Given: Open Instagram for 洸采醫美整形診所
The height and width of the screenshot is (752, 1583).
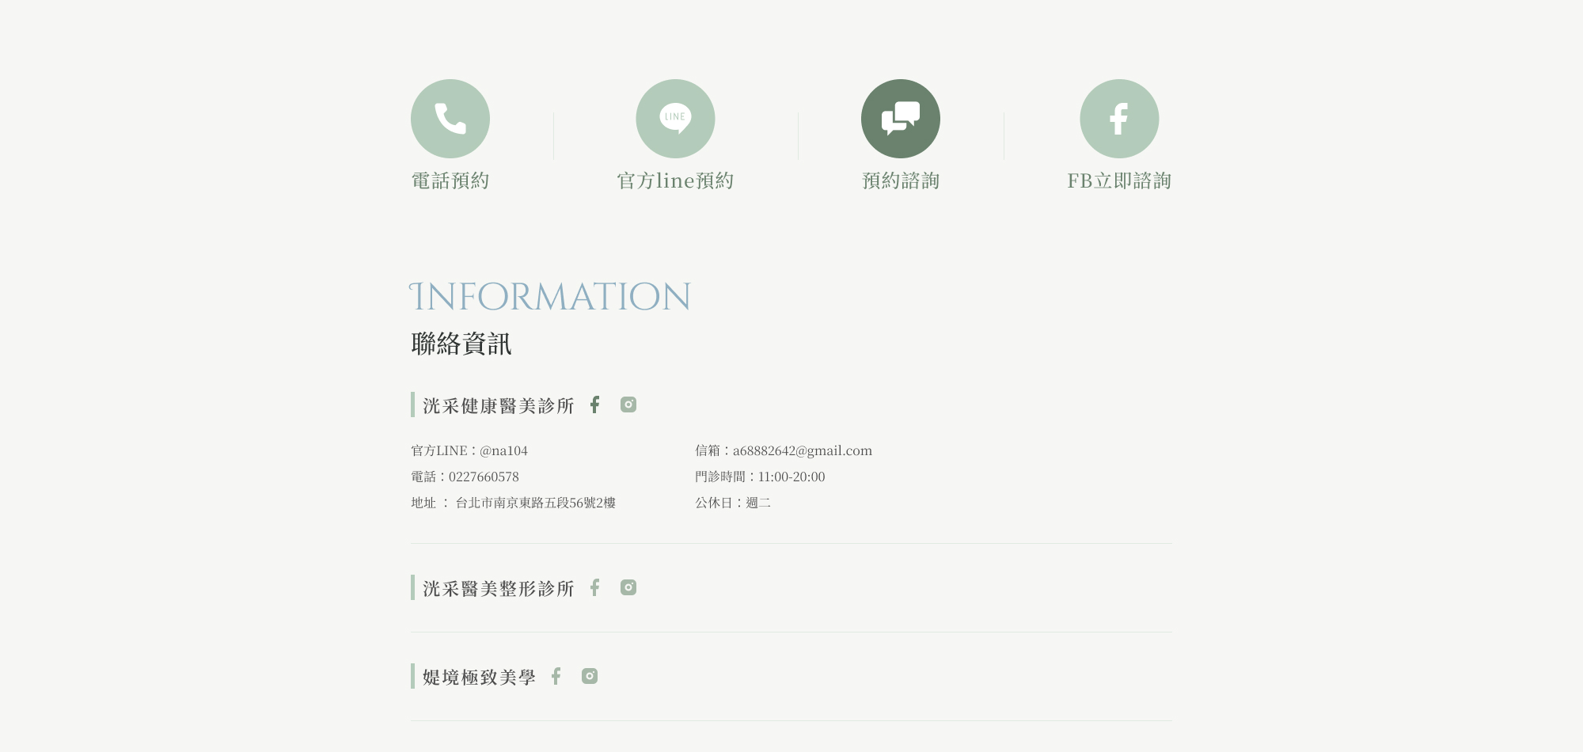Looking at the screenshot, I should tap(628, 587).
